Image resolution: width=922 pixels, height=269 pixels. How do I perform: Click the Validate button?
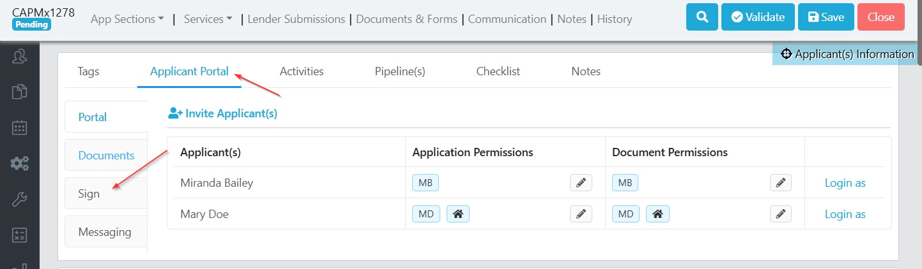(758, 17)
